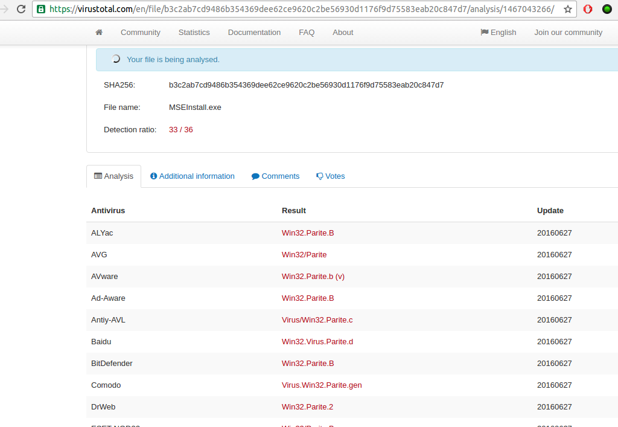This screenshot has height=427, width=618.
Task: Change language via English selector
Action: (499, 33)
